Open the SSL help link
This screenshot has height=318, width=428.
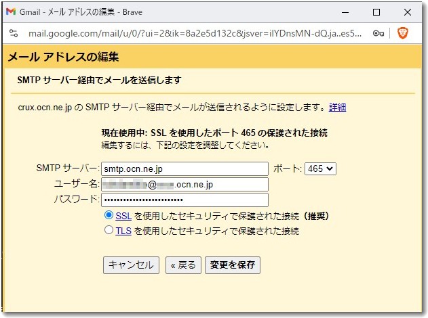(123, 216)
